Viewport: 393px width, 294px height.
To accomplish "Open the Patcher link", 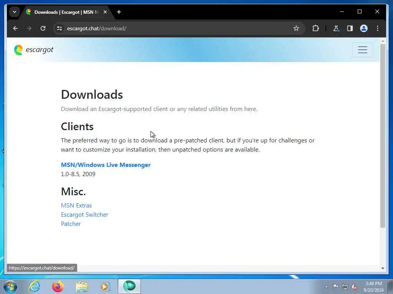I will (71, 224).
